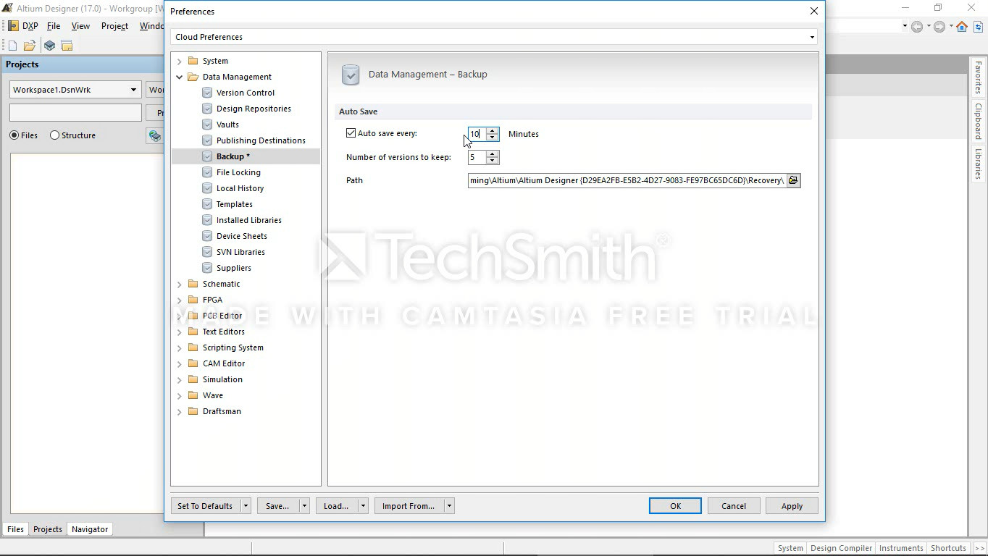988x556 pixels.
Task: Click the Apply button
Action: tap(791, 506)
